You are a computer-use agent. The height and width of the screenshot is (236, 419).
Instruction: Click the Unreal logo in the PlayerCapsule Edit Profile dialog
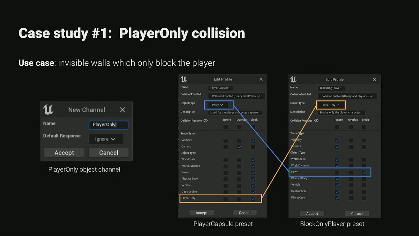coord(183,79)
